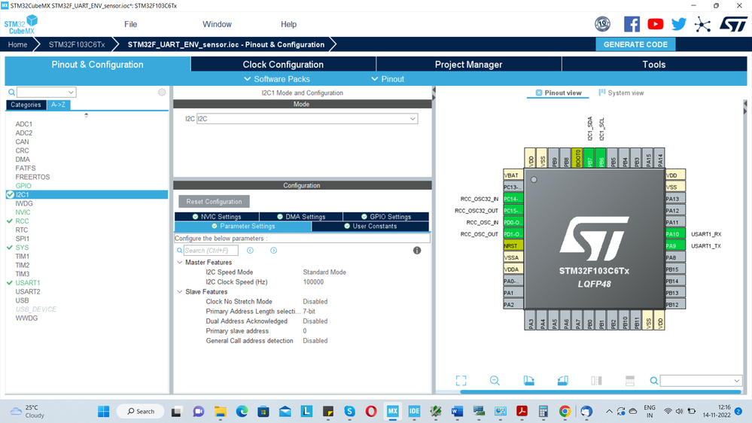Image resolution: width=752 pixels, height=423 pixels.
Task: Select pin PC14 RCC_OSC32_IN
Action: [x=513, y=199]
